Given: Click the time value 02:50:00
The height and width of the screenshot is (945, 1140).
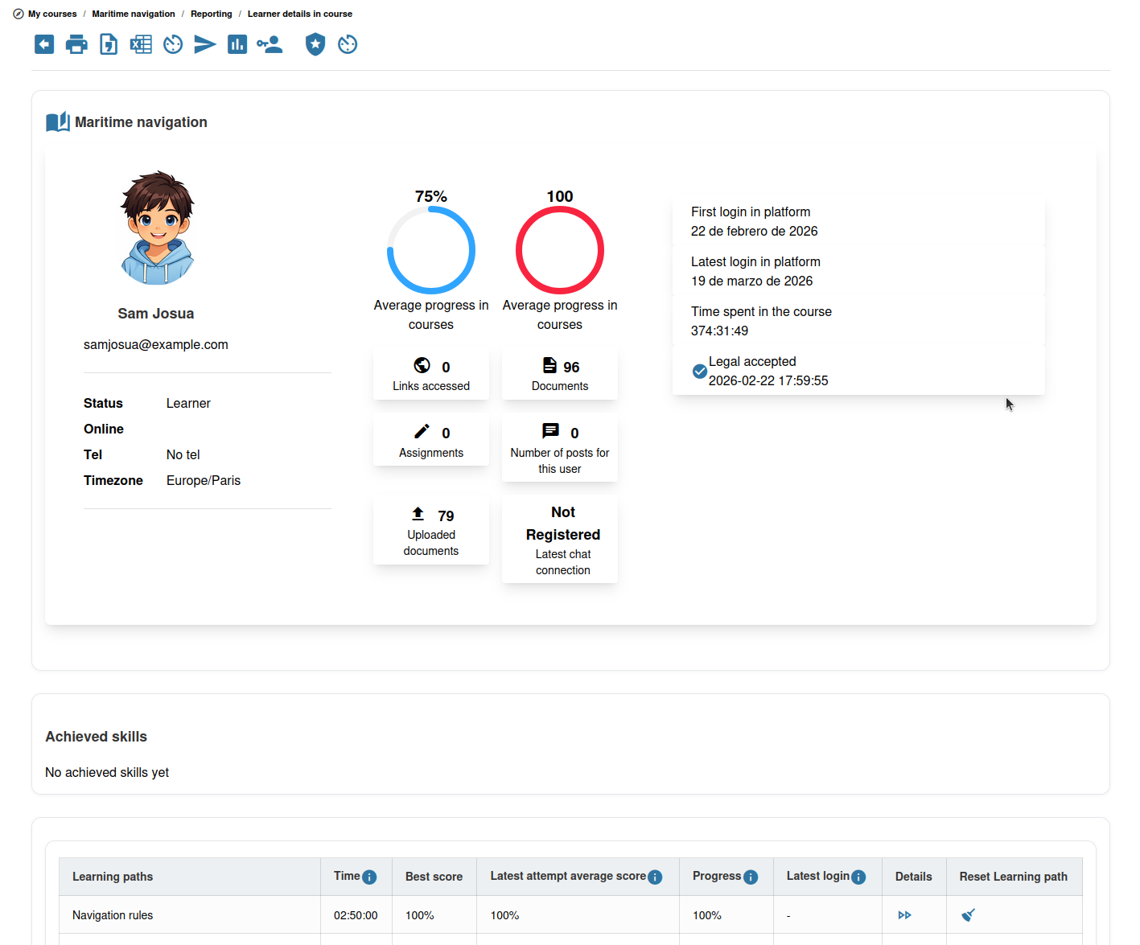Looking at the screenshot, I should pyautogui.click(x=356, y=915).
